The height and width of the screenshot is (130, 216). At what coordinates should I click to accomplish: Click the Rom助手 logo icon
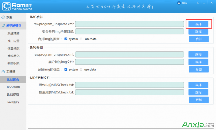pyautogui.click(x=6, y=6)
